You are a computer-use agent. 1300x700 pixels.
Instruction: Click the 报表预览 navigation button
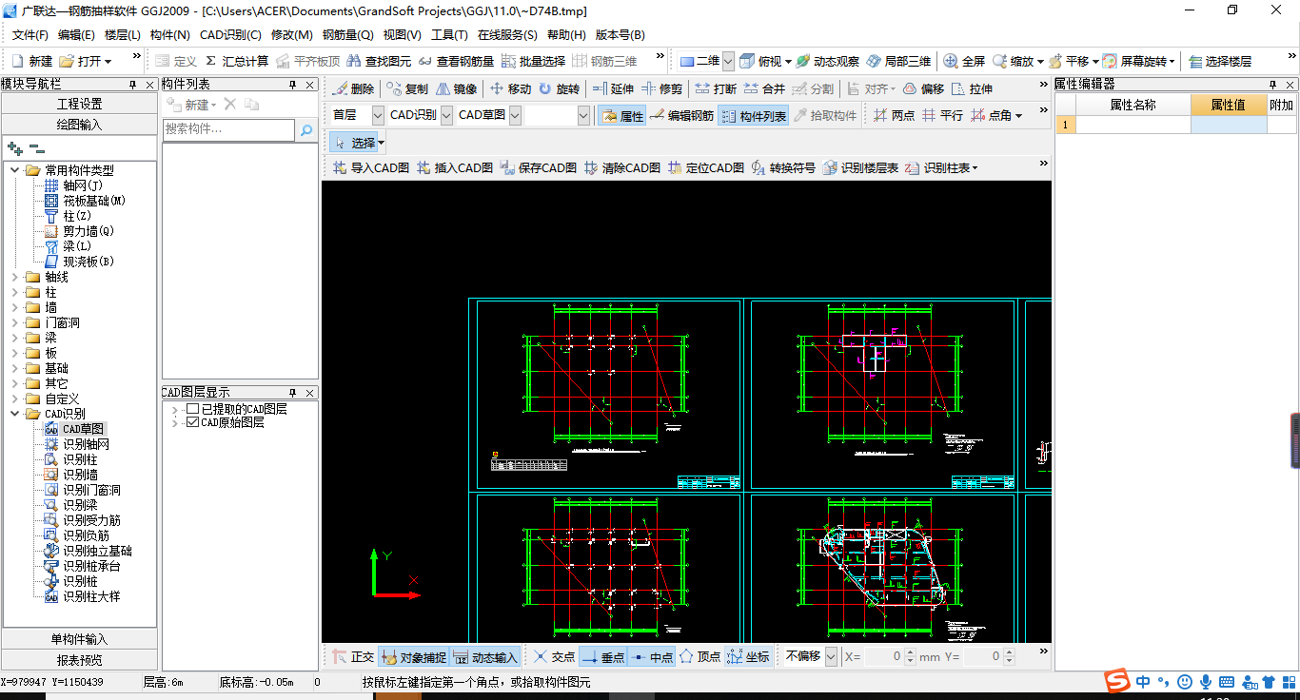click(79, 660)
